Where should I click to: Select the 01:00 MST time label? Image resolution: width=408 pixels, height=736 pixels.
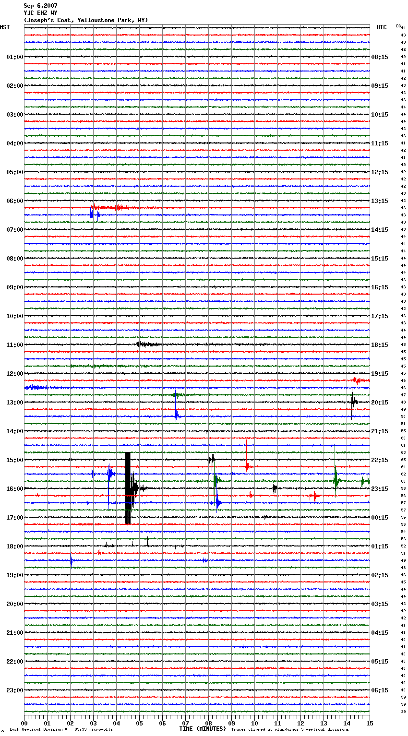(14, 57)
